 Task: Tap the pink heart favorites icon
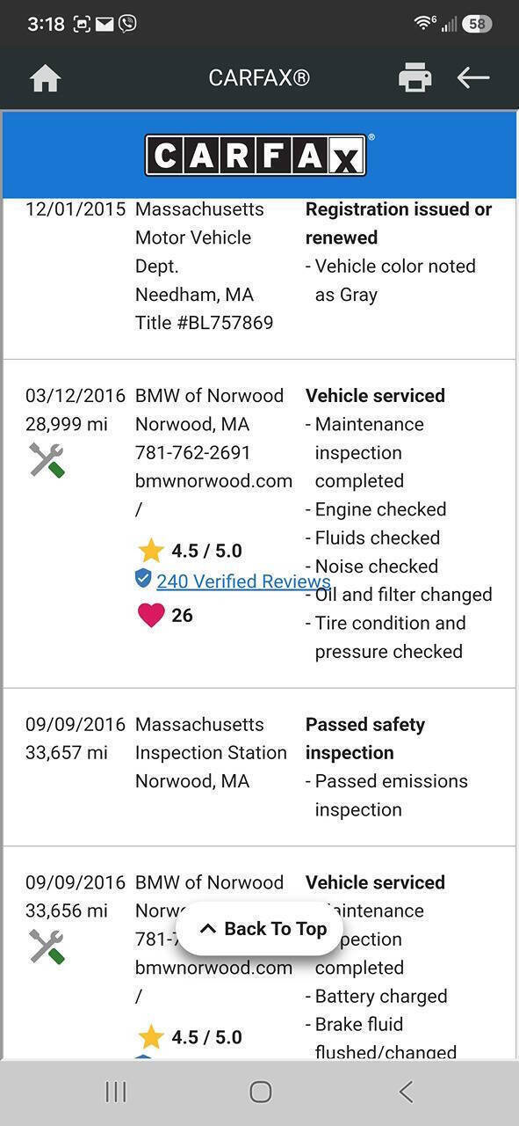pos(151,615)
